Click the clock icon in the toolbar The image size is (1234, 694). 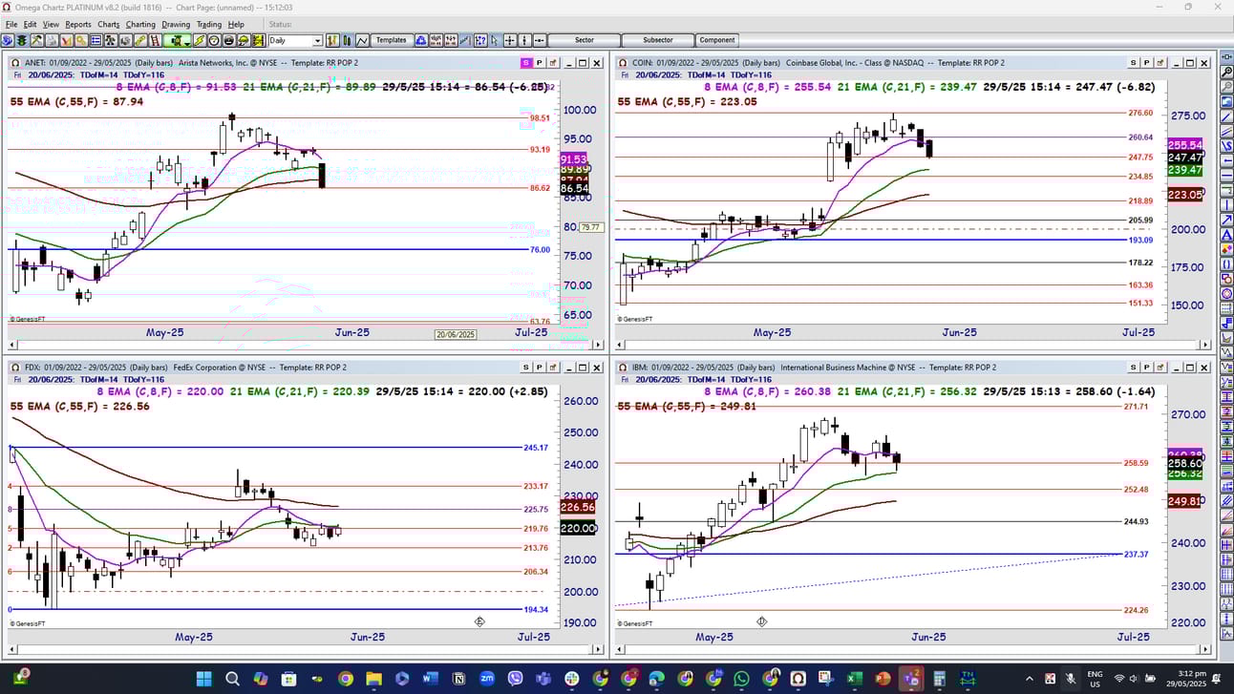tap(214, 40)
